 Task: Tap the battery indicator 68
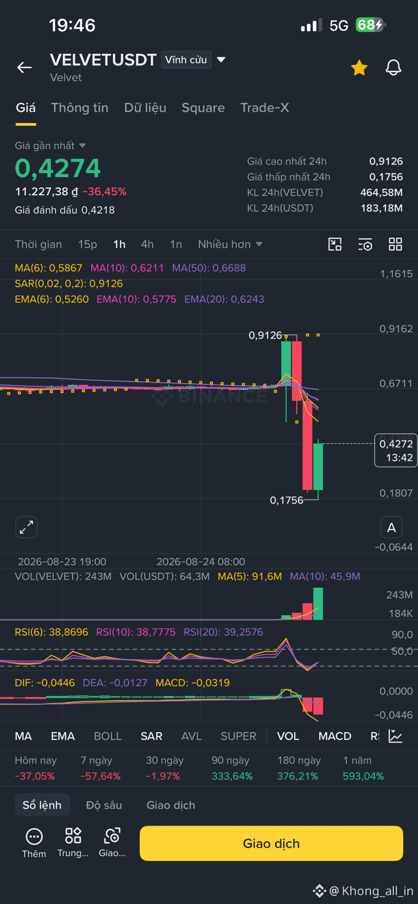point(371,25)
